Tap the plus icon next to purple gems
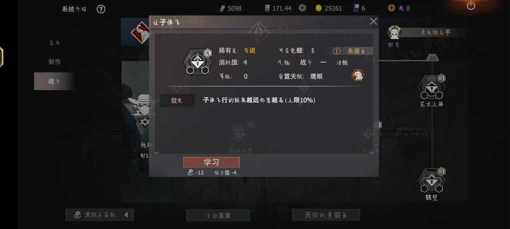This screenshot has height=229, width=510. [x=391, y=8]
